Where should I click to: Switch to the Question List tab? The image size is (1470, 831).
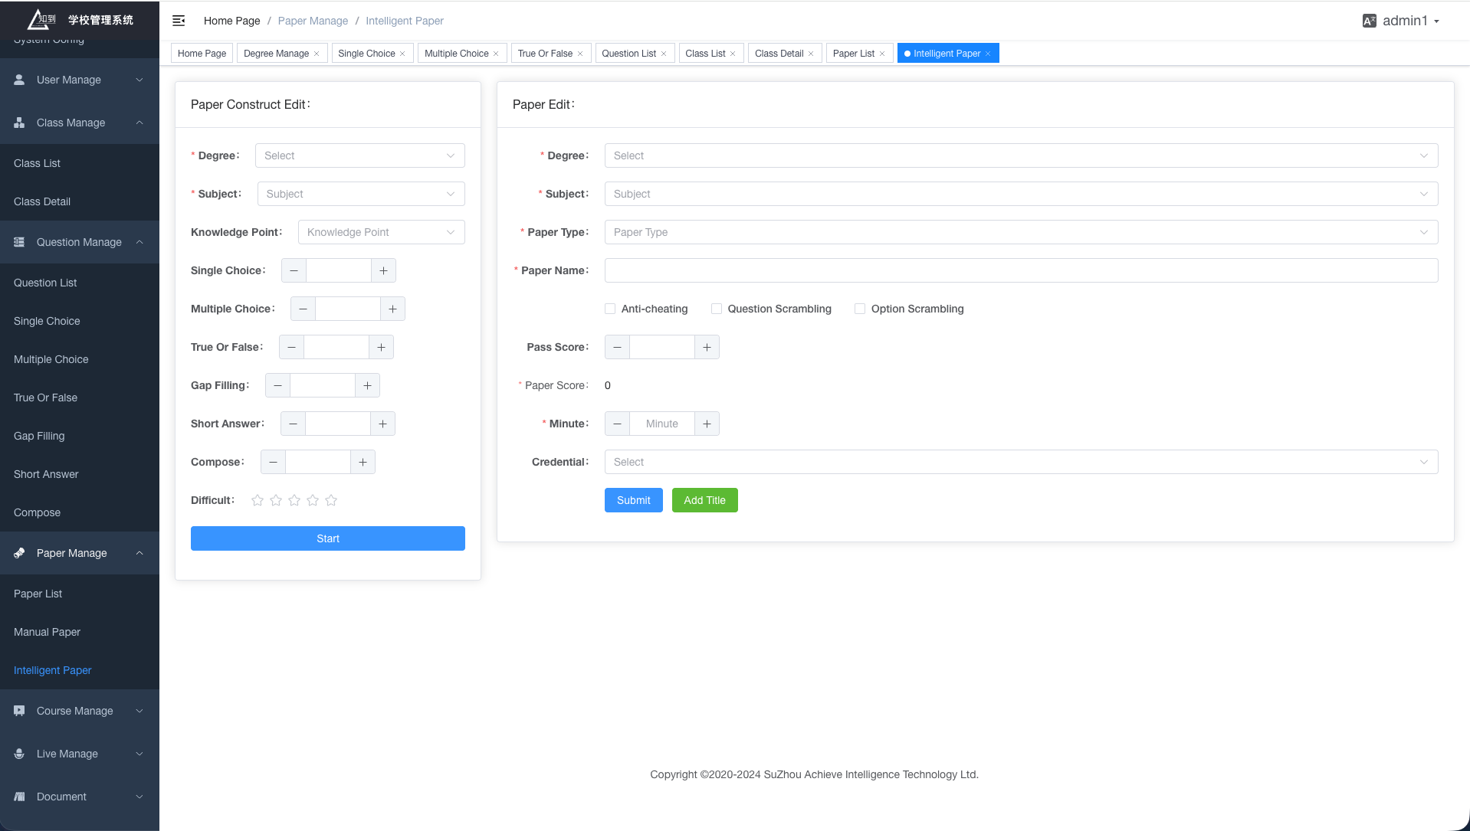click(628, 54)
